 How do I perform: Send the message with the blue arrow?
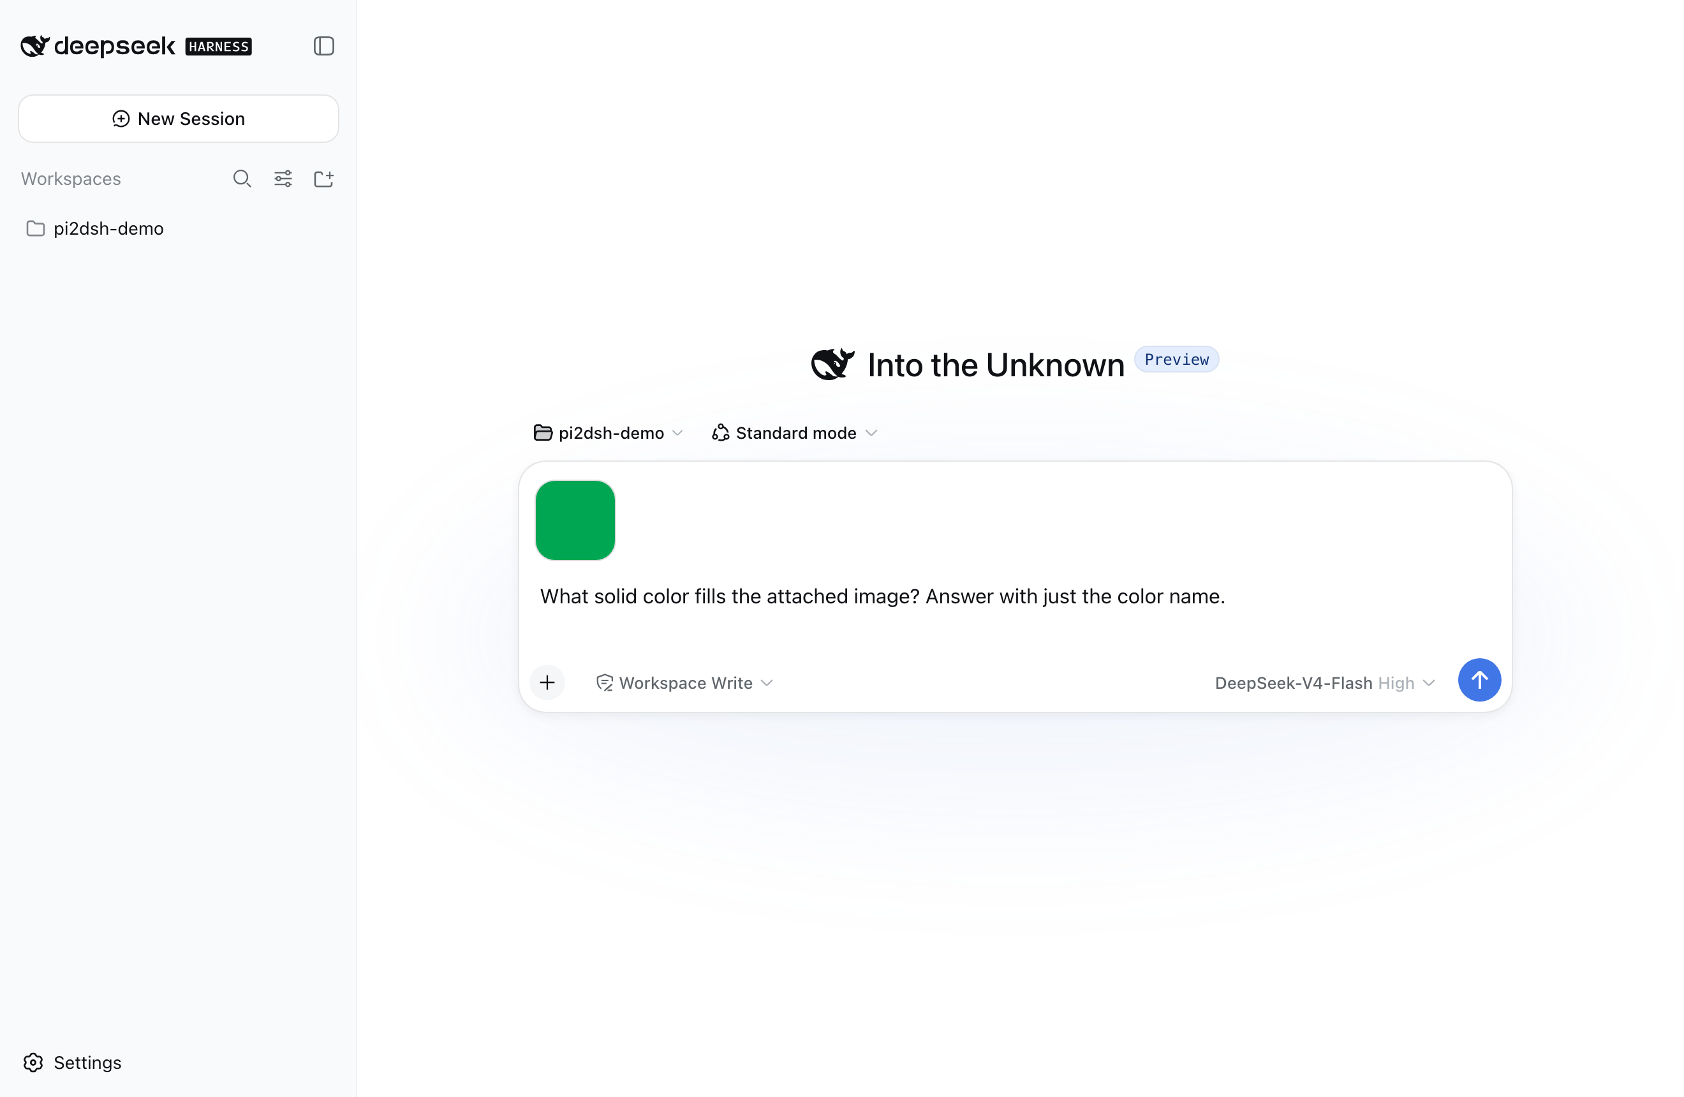[1479, 680]
